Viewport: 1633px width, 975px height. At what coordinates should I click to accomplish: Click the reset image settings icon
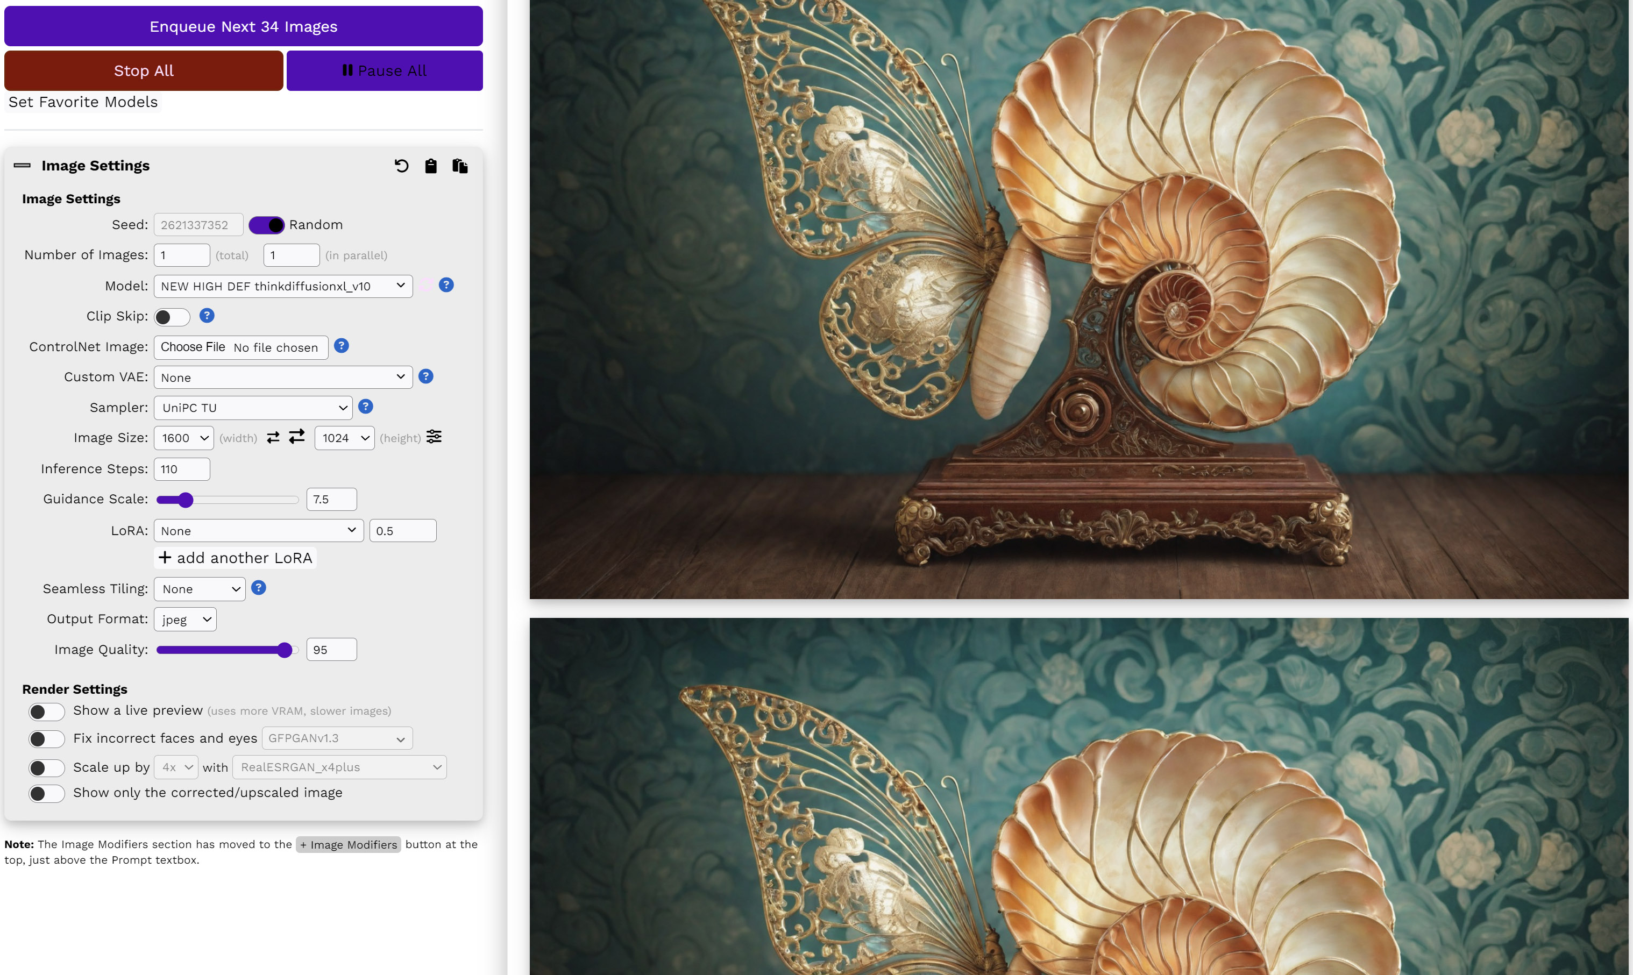pyautogui.click(x=401, y=166)
